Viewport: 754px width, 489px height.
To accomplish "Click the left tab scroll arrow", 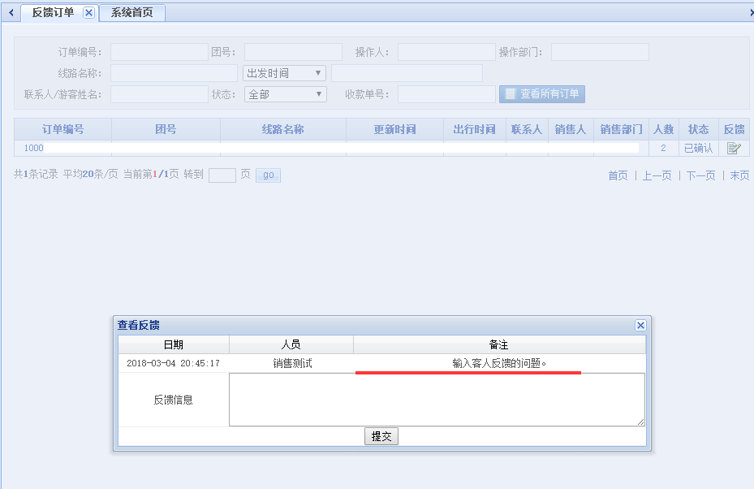I will (11, 12).
